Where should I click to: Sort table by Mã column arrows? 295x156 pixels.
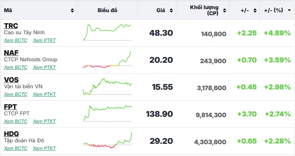72,11
